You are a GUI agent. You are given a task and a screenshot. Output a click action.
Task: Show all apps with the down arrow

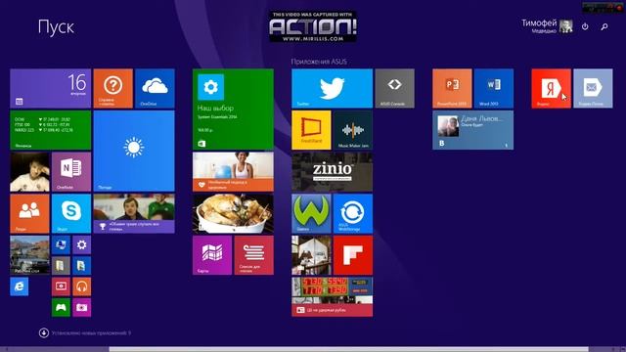pos(44,332)
